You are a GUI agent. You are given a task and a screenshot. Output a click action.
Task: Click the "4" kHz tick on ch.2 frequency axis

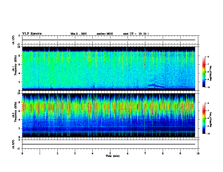click(19, 120)
